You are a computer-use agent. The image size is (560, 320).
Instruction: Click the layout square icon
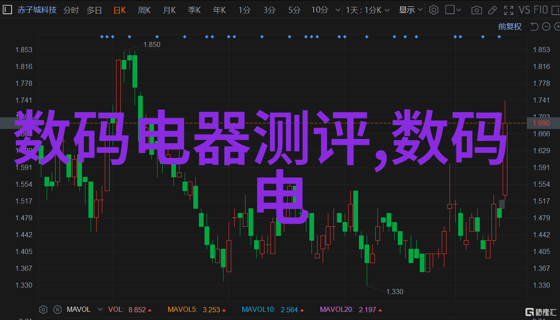click(x=450, y=10)
